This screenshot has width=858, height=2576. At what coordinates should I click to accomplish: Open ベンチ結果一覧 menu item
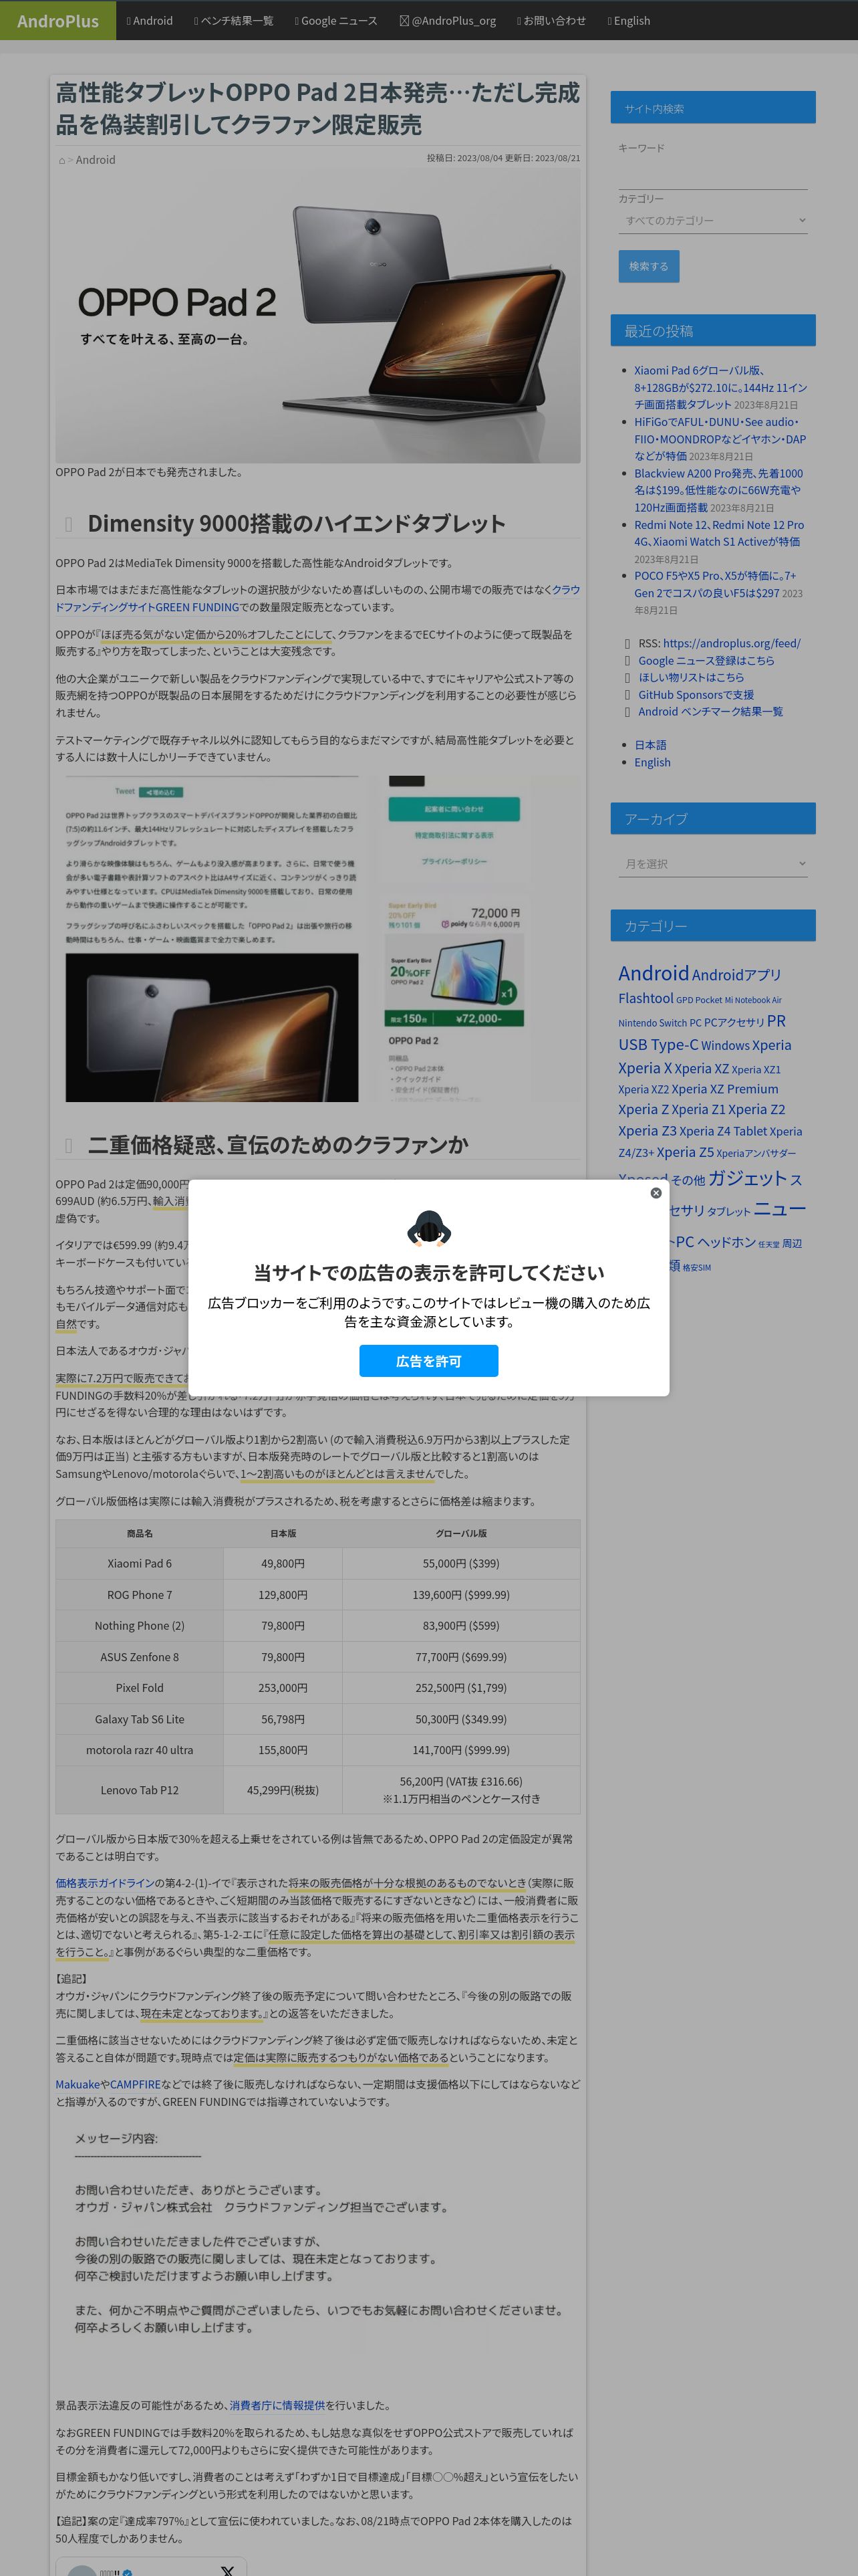[x=234, y=21]
